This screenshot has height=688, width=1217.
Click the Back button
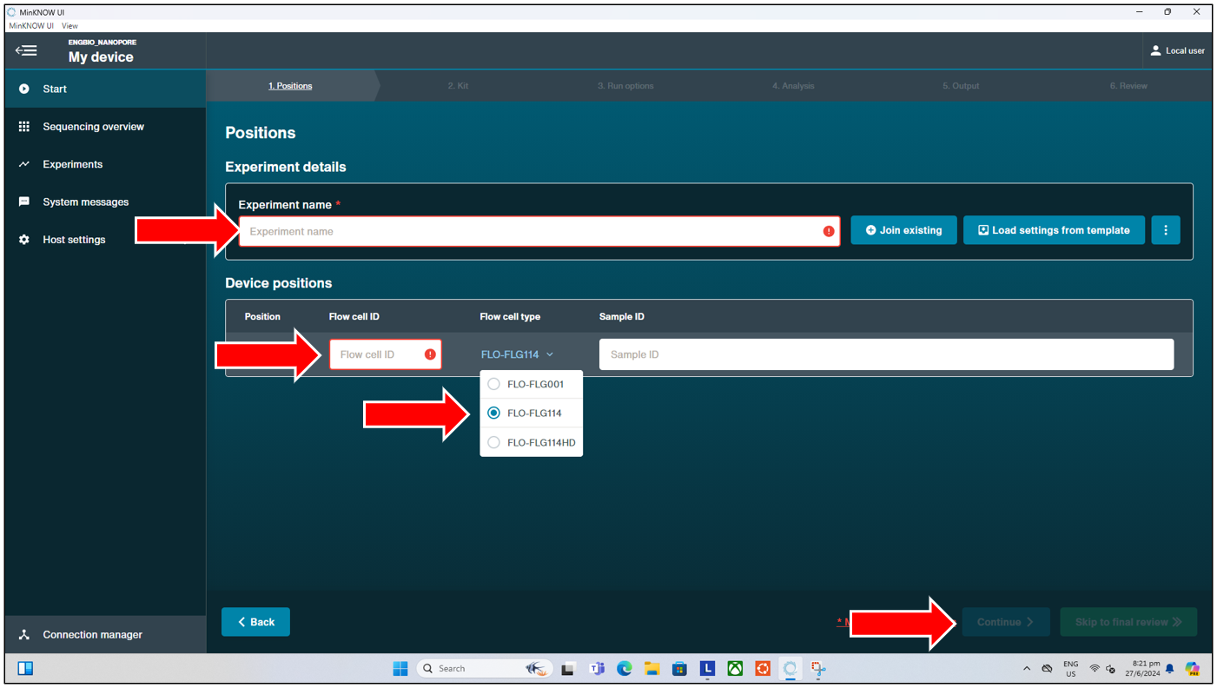[x=255, y=622]
